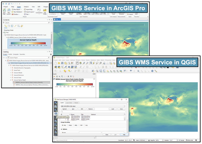Viewport: 202px width, 144px height.
Task: Expand Aerosol Albedo in Catalog tree
Action: pyautogui.click(x=11, y=73)
